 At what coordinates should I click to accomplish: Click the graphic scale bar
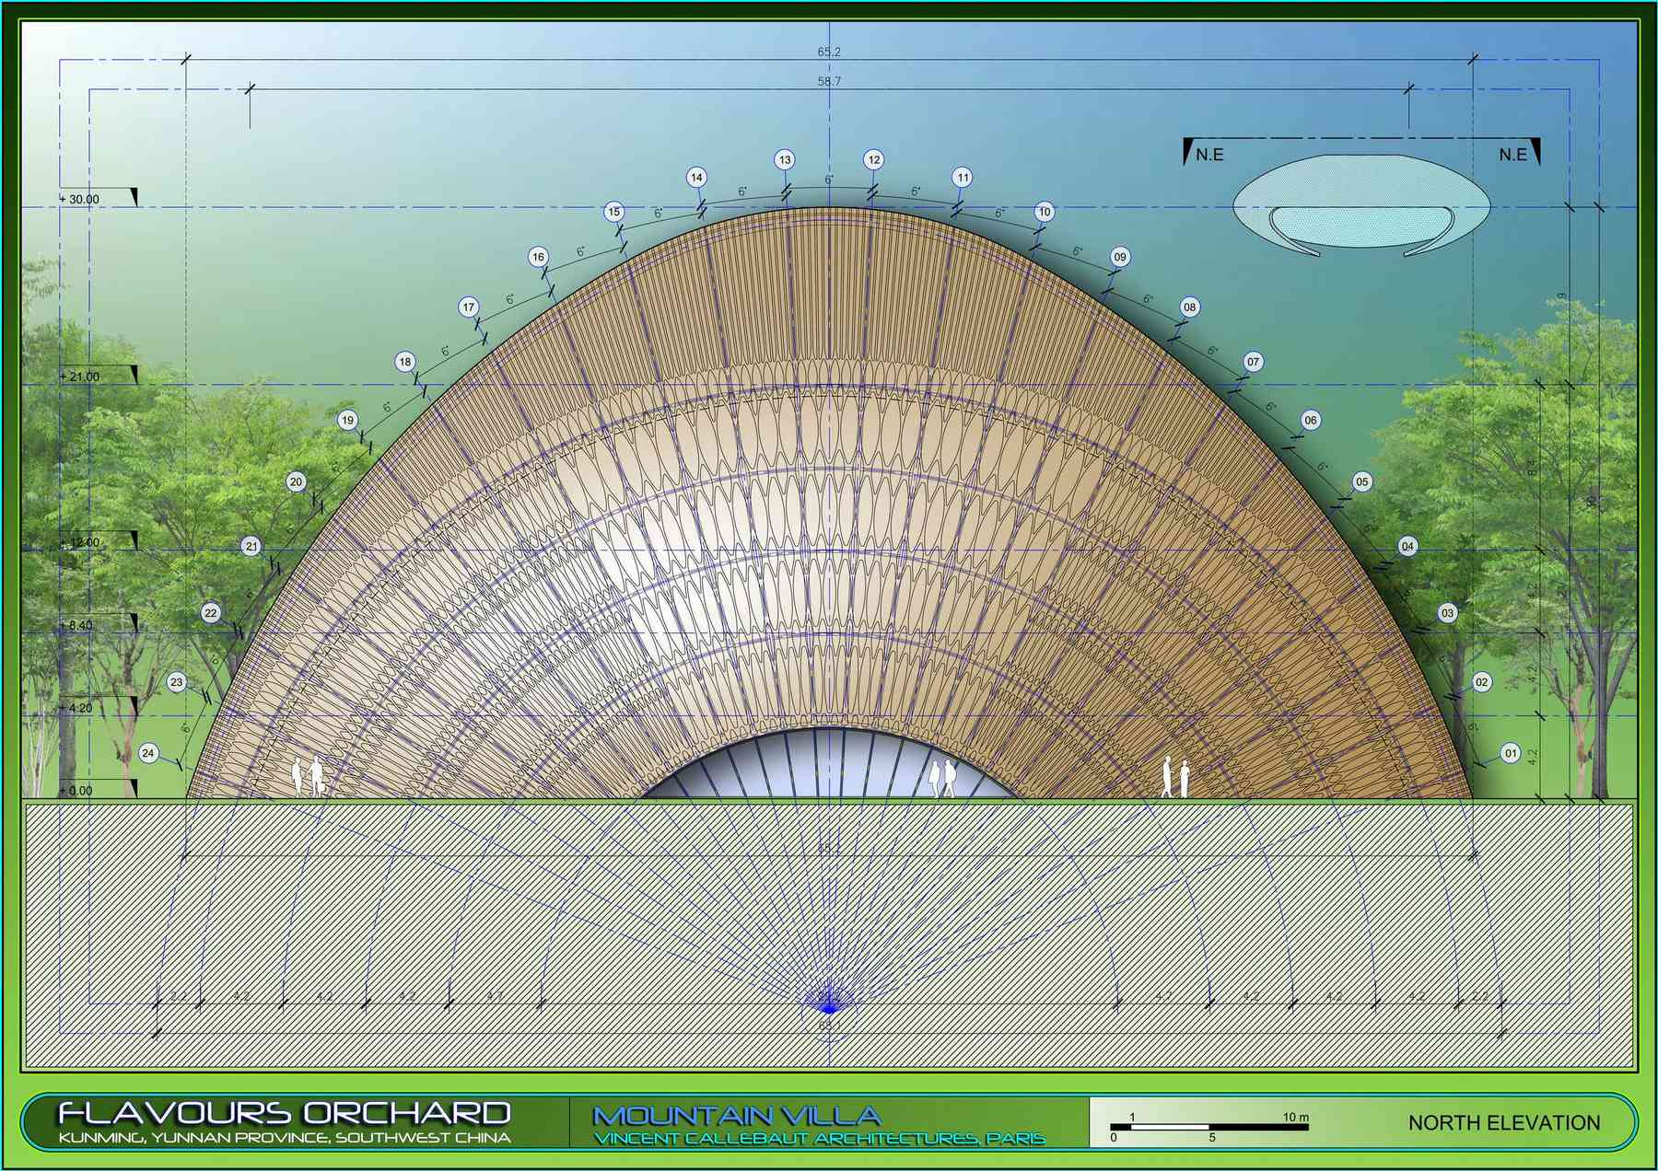coord(1208,1126)
